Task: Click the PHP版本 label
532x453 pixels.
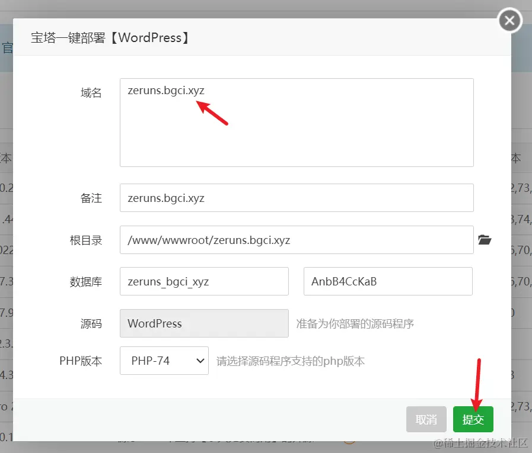Action: [81, 361]
